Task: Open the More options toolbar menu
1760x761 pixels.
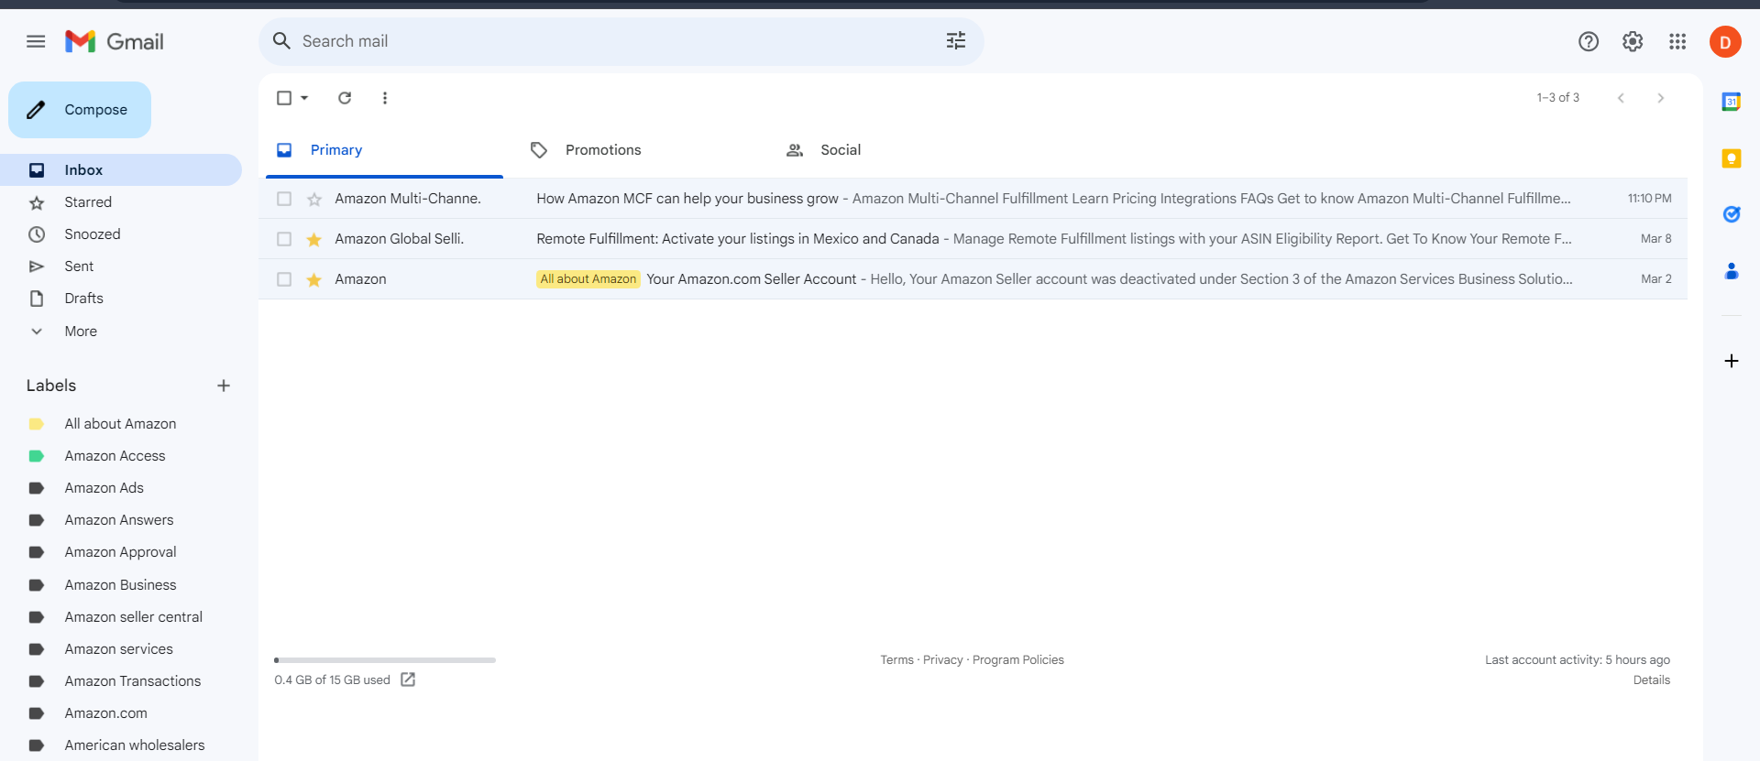Action: click(x=385, y=98)
